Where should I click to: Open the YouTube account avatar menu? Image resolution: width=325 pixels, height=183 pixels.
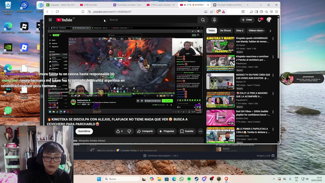[269, 20]
